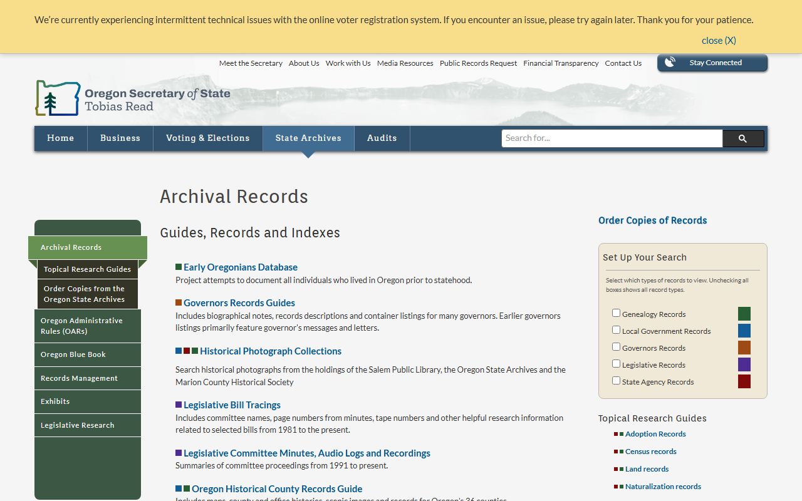Open Exhibits sidebar item
Viewport: 802px width, 501px height.
pyautogui.click(x=88, y=401)
